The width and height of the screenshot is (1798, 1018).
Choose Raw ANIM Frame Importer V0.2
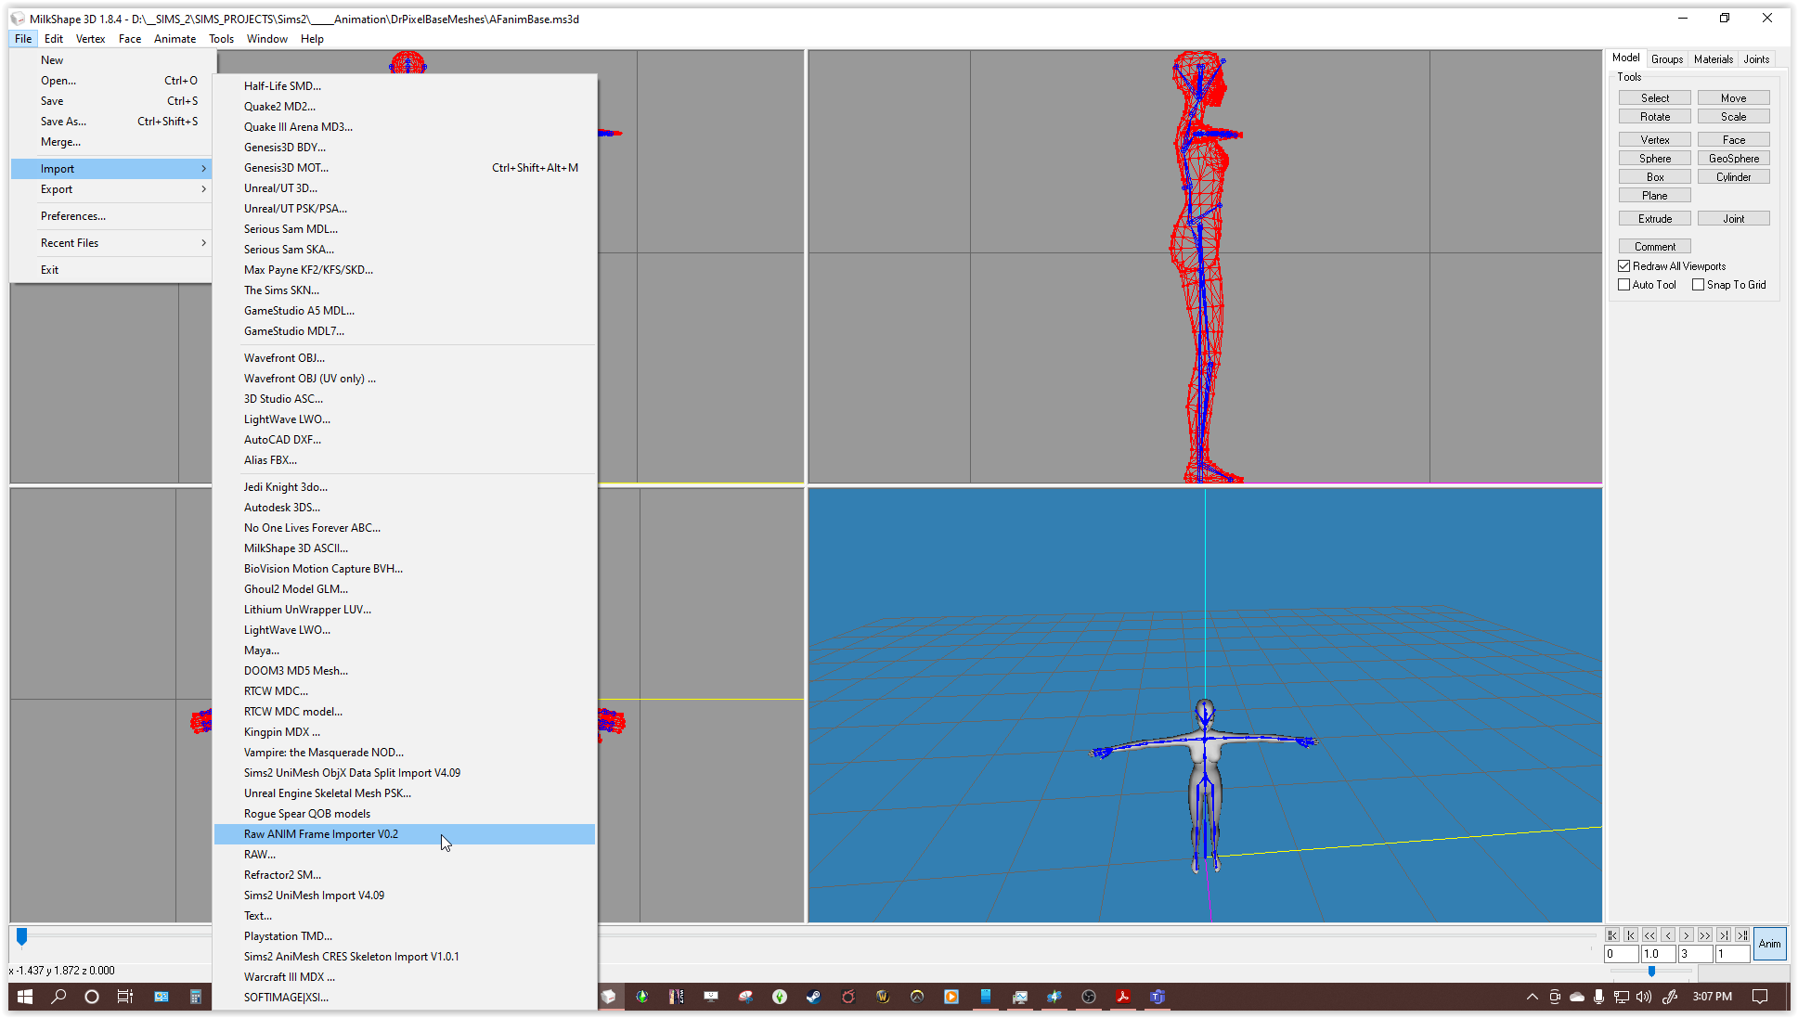(321, 834)
